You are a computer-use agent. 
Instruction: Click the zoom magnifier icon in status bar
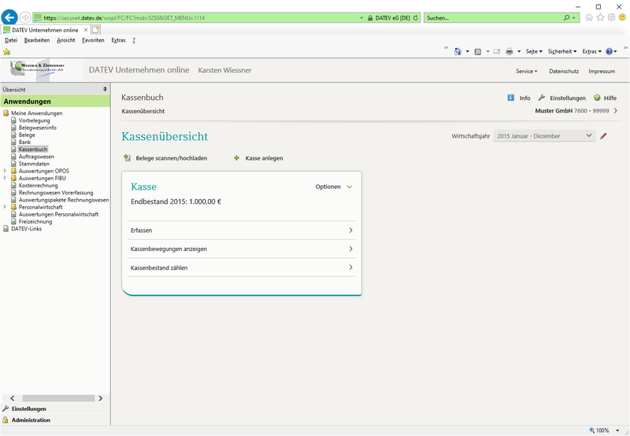(592, 430)
